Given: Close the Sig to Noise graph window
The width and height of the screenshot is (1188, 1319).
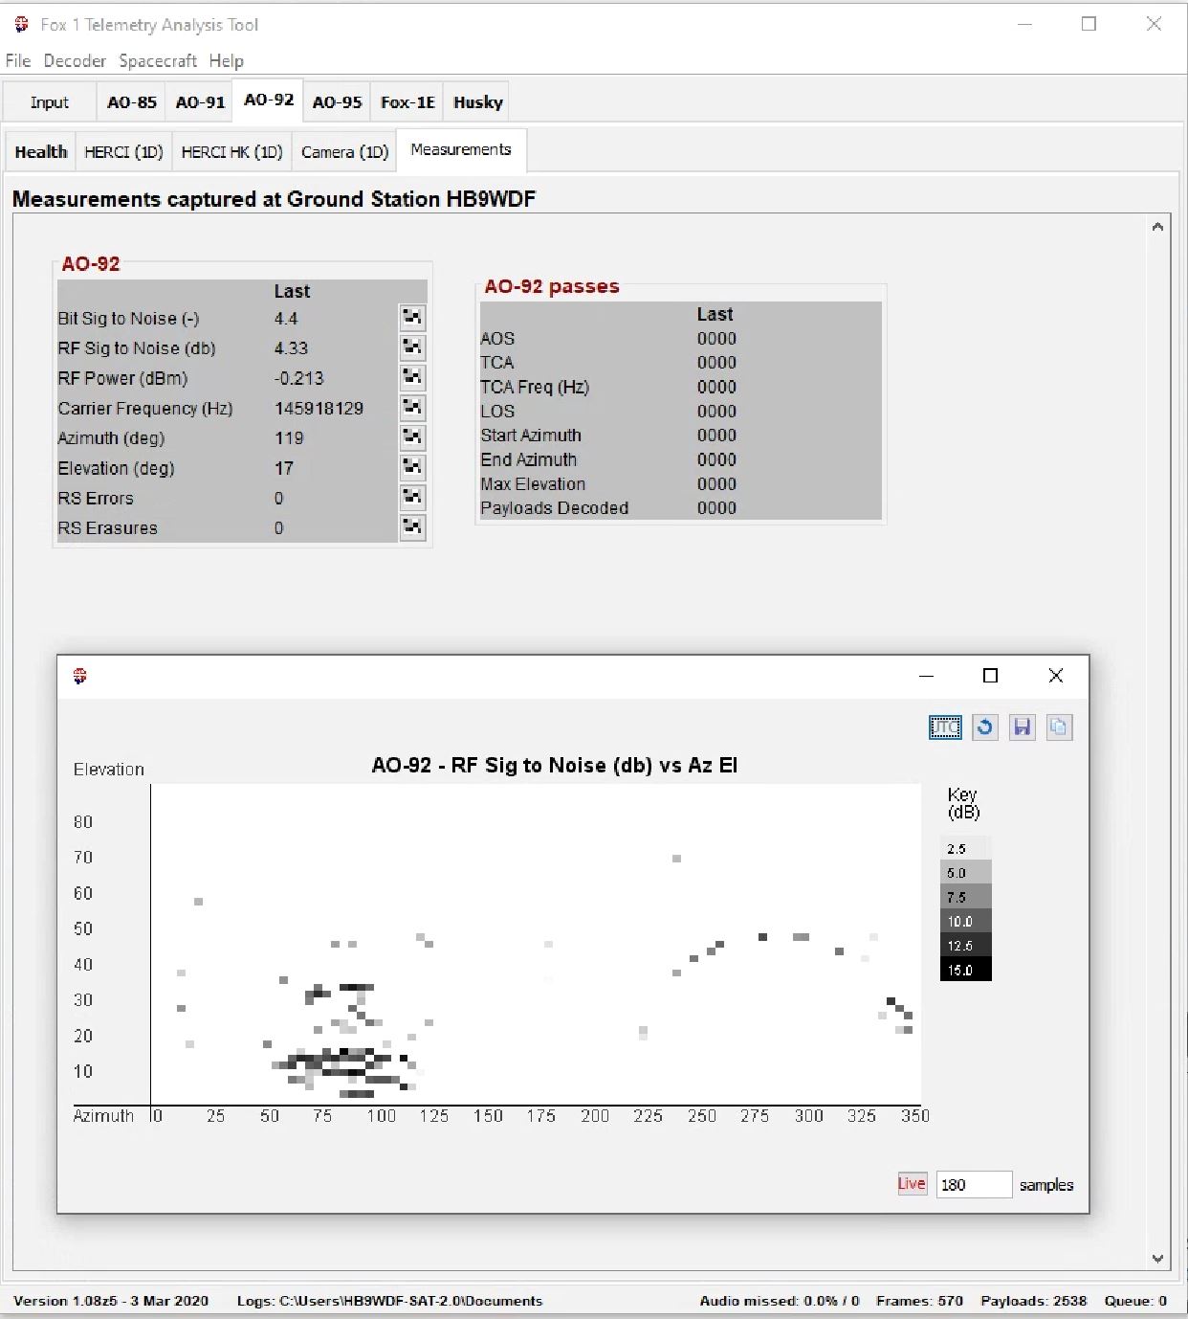Looking at the screenshot, I should (1056, 676).
